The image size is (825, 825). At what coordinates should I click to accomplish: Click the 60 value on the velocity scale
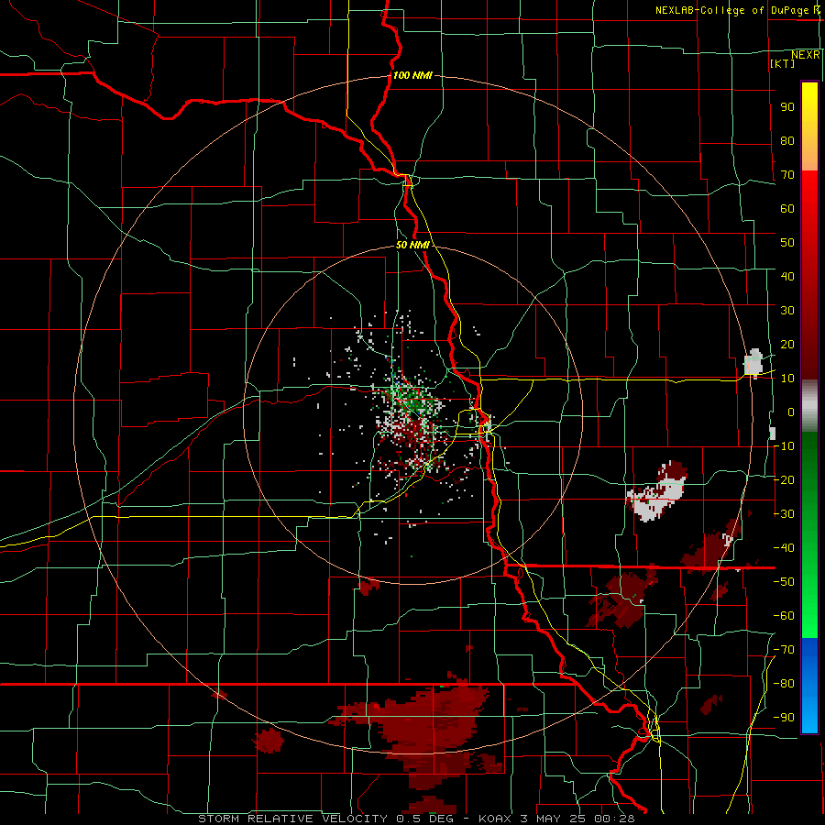[787, 208]
